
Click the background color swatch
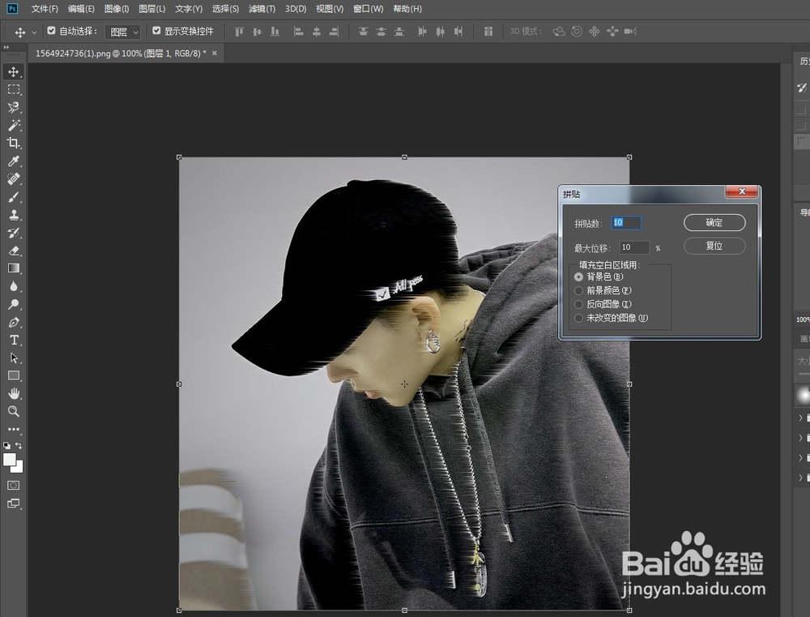coord(19,469)
